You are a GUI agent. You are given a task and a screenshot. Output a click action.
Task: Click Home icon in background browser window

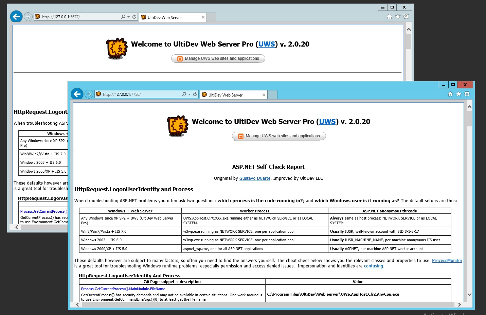click(389, 17)
